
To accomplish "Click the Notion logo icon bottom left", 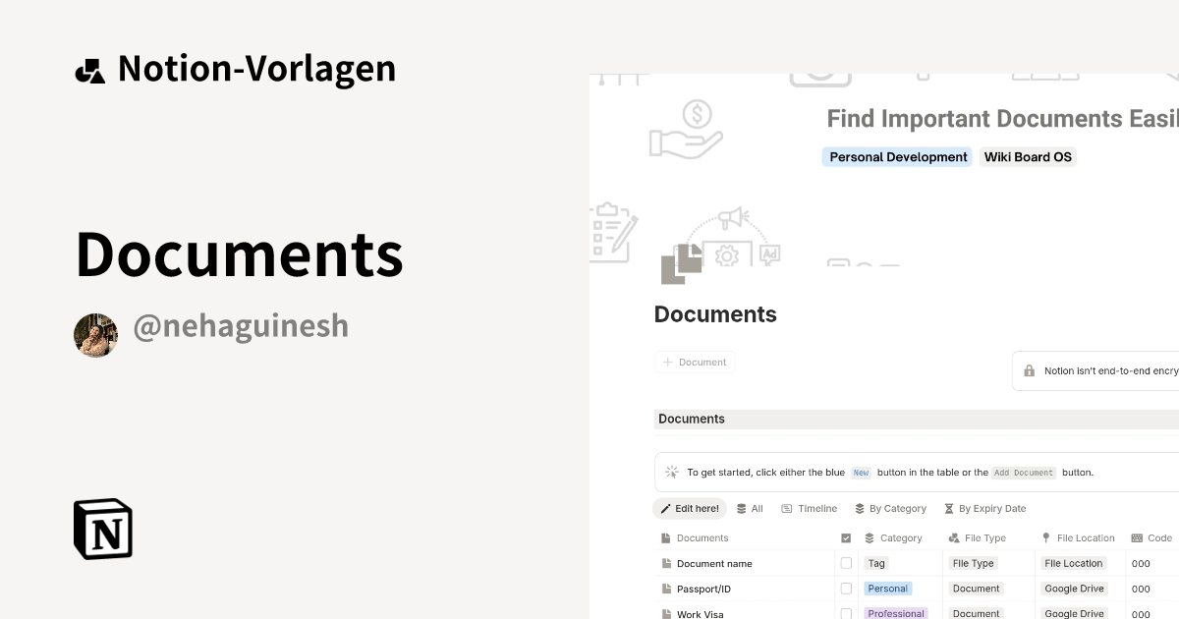I will [102, 529].
